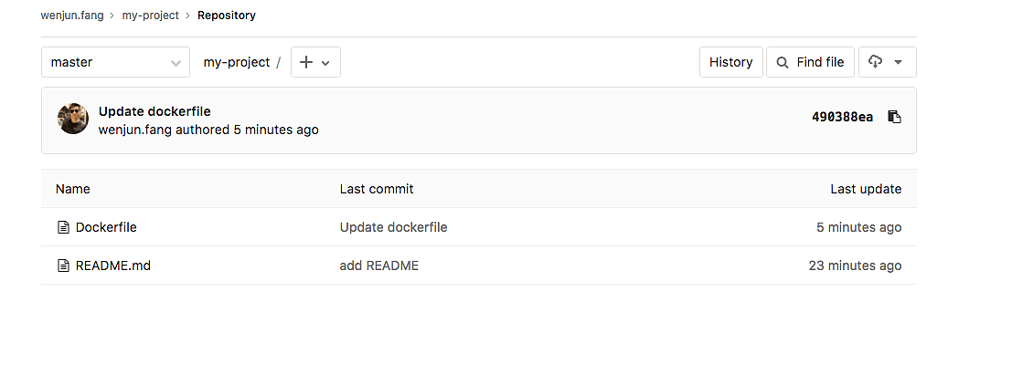Expand the add-file chevron menu

(325, 62)
